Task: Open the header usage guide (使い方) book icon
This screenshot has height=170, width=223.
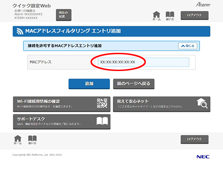Action: [x=170, y=16]
